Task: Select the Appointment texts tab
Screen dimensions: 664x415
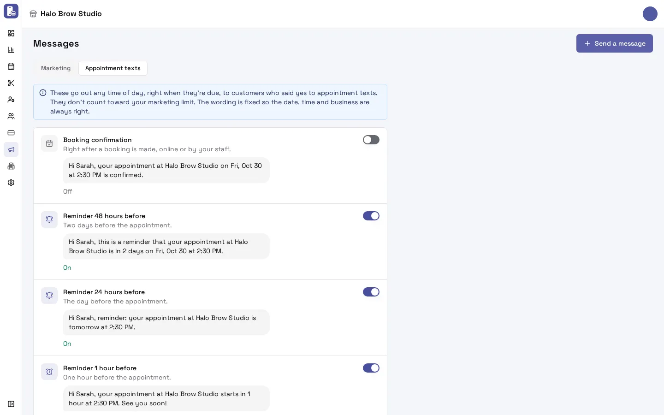Action: pyautogui.click(x=113, y=68)
